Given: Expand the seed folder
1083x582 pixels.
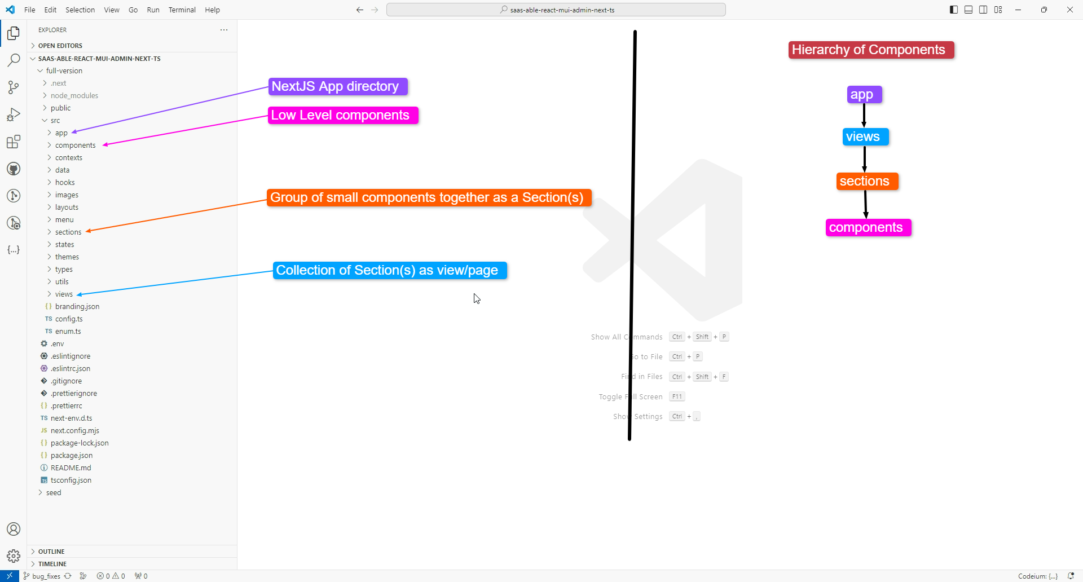Looking at the screenshot, I should [x=132, y=493].
